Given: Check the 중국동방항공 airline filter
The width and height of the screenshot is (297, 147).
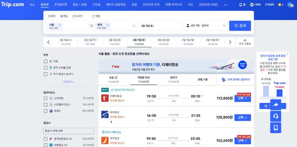Looking at the screenshot, I should (x=45, y=139).
